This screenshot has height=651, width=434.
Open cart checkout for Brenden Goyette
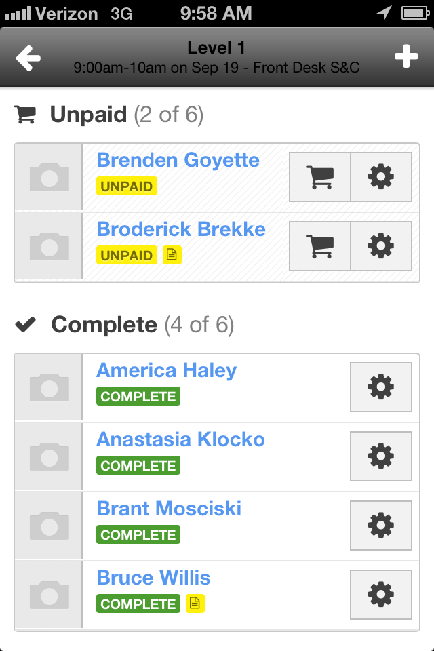(320, 177)
